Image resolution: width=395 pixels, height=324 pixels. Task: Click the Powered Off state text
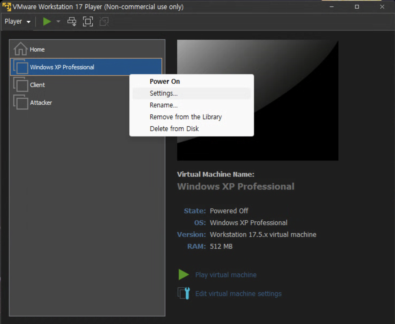229,211
